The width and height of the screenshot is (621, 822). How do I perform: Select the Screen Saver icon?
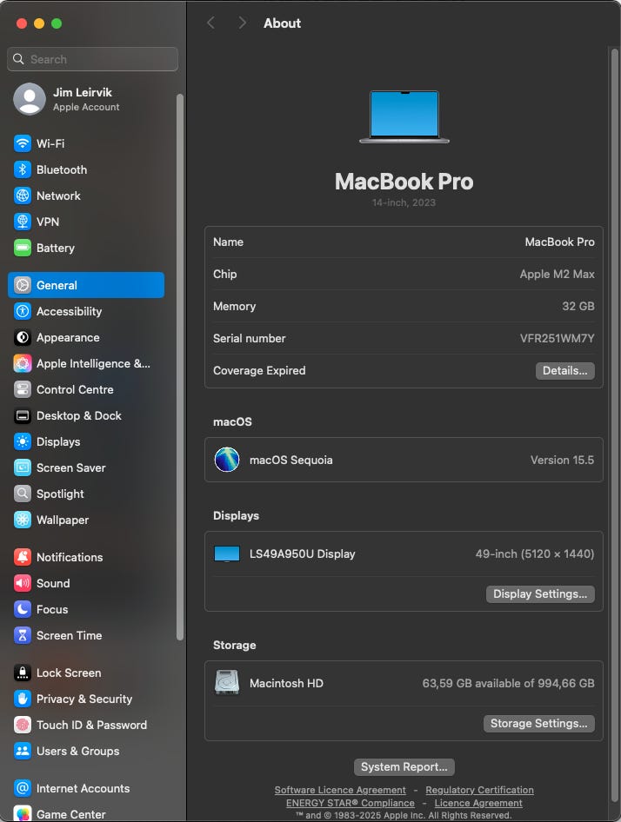point(22,467)
